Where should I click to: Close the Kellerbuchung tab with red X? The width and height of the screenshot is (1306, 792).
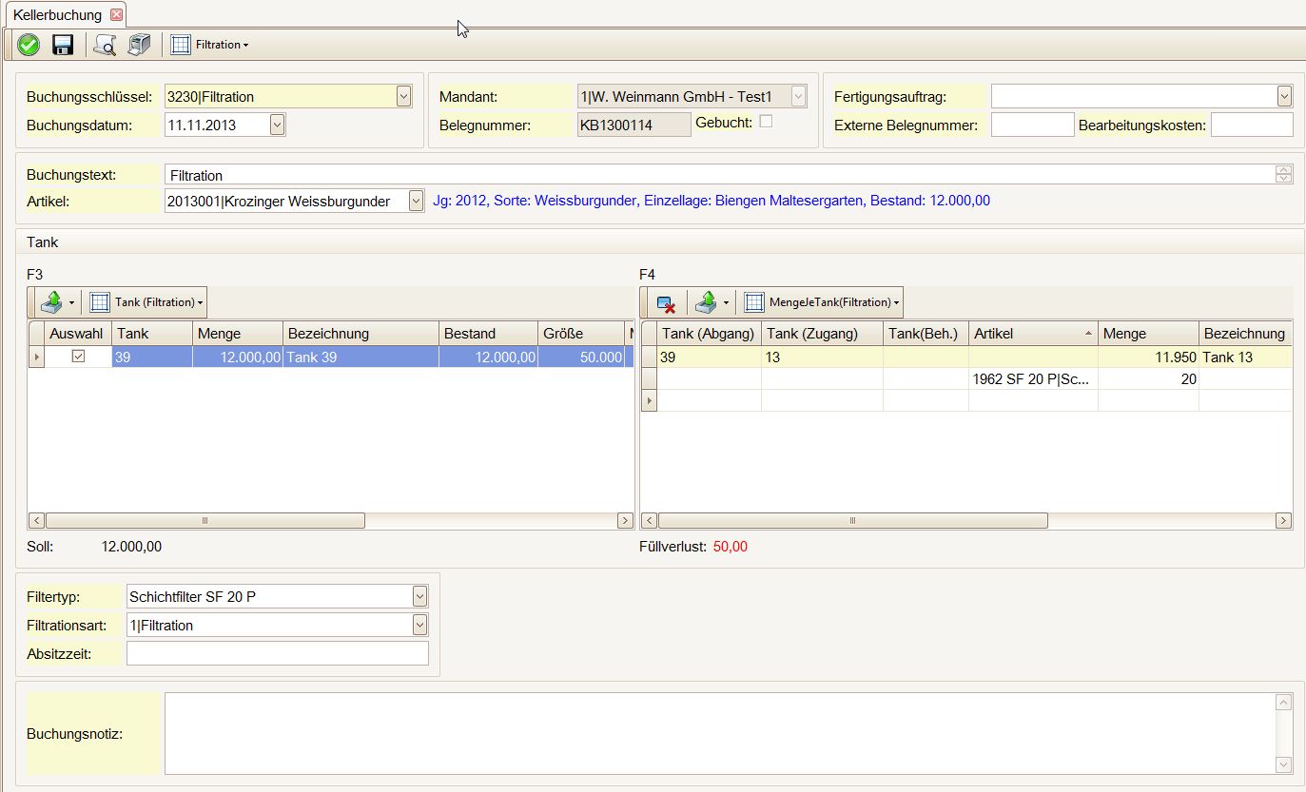point(116,15)
